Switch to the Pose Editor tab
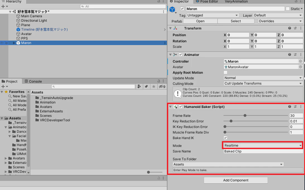305x190 pixels. [x=207, y=2]
